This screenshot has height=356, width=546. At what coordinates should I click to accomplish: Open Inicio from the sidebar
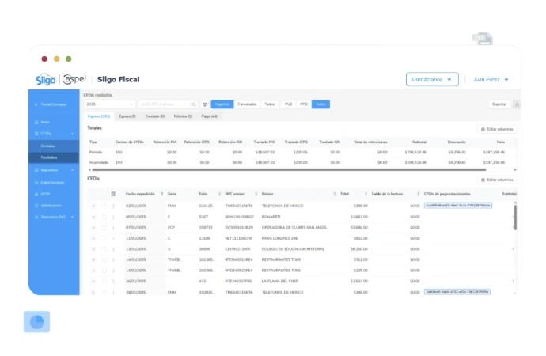tap(45, 122)
